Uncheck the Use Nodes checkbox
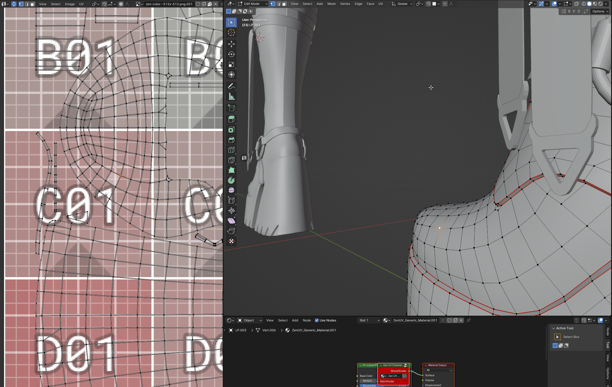Viewport: 612px width, 387px height. click(x=317, y=320)
